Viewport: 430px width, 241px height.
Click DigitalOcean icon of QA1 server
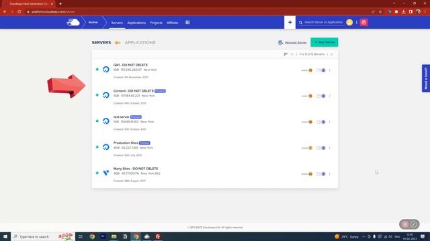point(106,70)
